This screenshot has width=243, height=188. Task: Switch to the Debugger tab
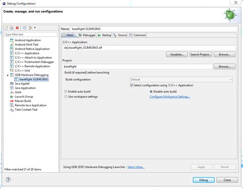(87, 35)
